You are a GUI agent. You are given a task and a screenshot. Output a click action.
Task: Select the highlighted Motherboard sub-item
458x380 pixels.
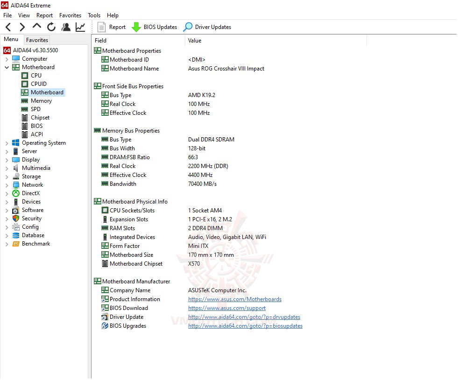tap(43, 92)
